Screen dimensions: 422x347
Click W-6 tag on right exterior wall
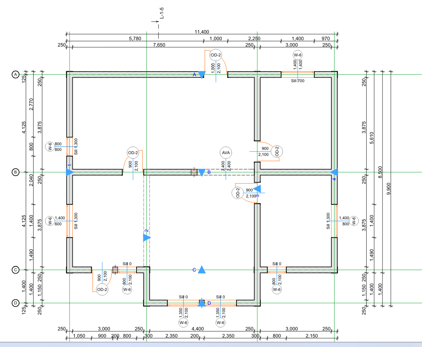(354, 221)
